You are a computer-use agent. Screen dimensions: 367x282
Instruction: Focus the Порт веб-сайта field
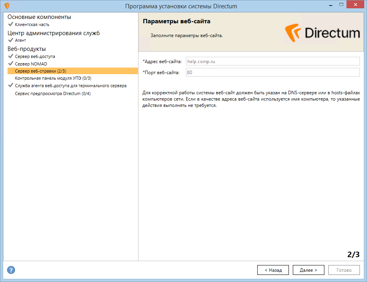coord(272,73)
